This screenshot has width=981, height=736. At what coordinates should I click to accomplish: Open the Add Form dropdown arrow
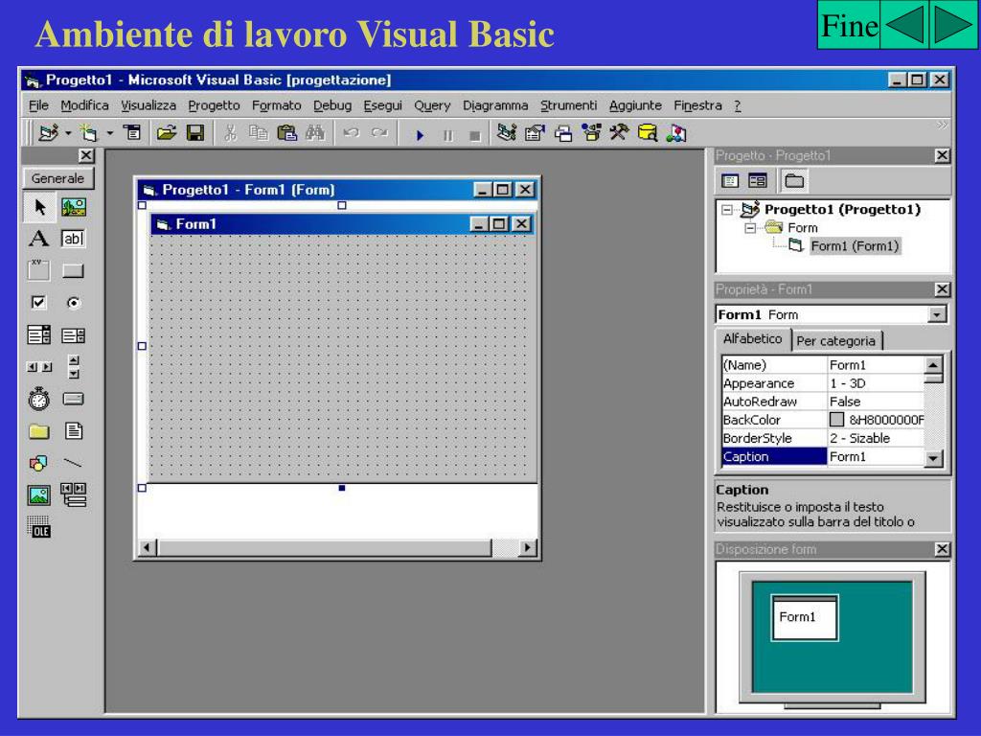pyautogui.click(x=109, y=133)
